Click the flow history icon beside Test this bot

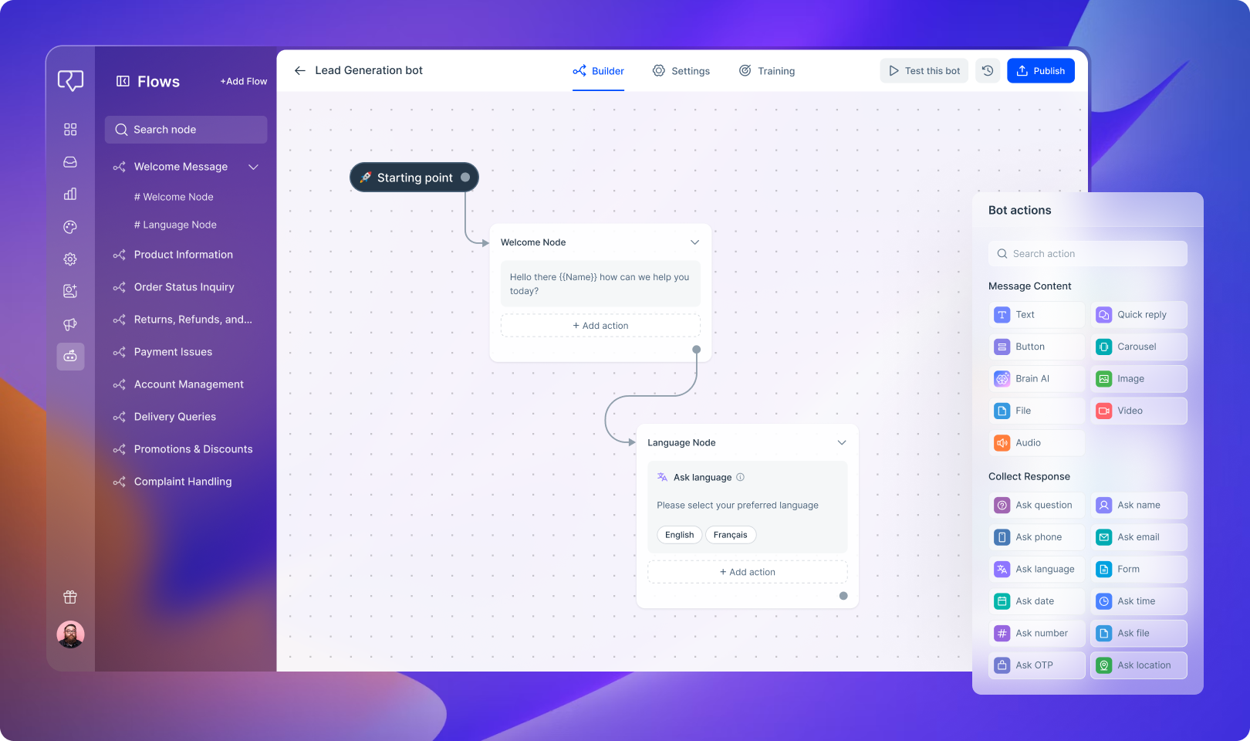[x=988, y=70]
